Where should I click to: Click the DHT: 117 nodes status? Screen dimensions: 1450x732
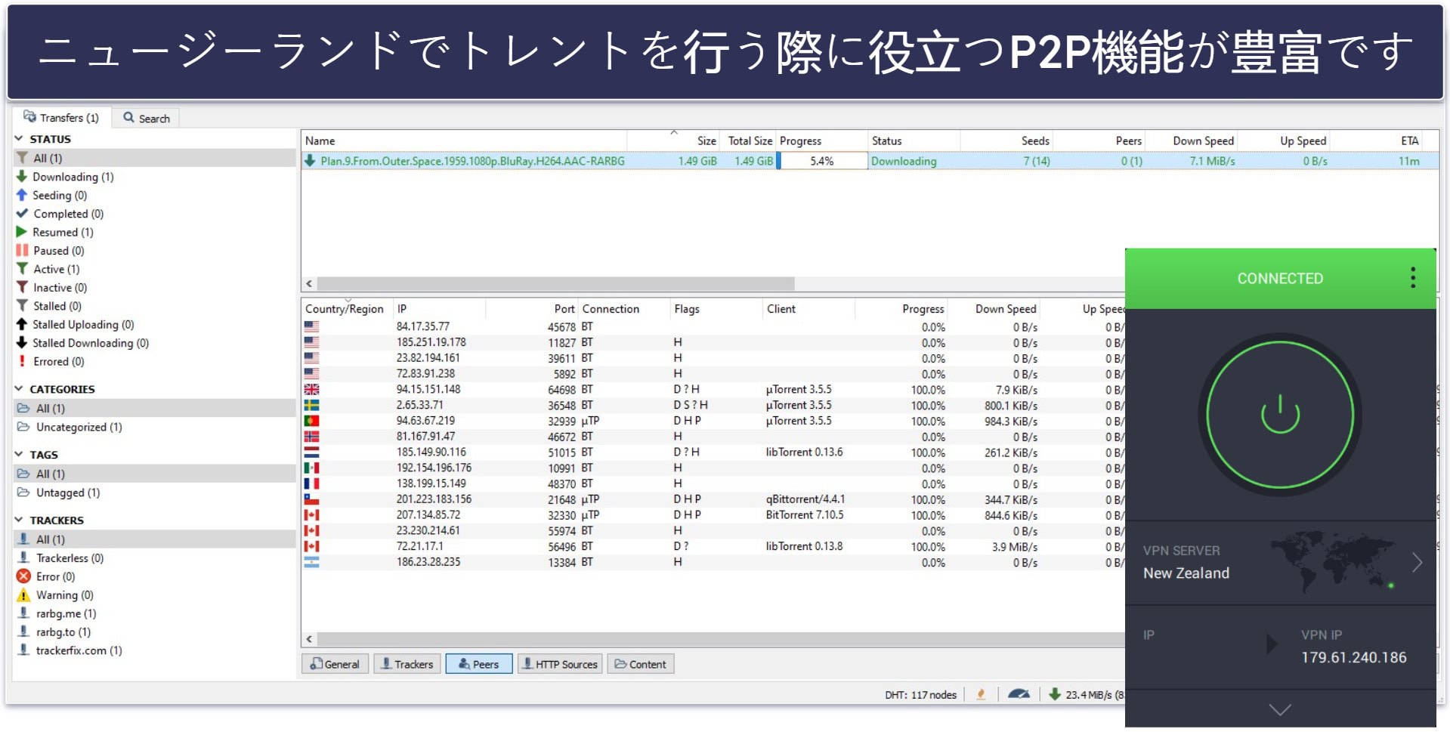click(920, 695)
